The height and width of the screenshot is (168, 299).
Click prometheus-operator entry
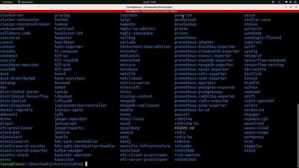(195, 83)
